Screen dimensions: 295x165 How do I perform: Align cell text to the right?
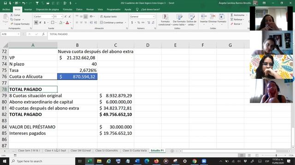(x=86, y=22)
